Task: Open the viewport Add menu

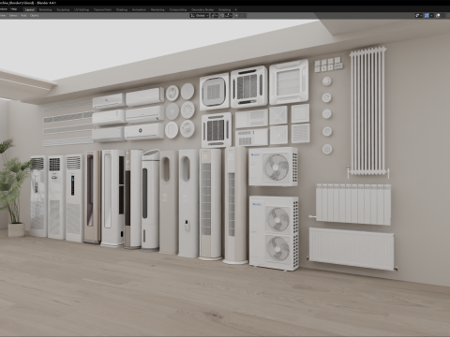Action: 23,15
